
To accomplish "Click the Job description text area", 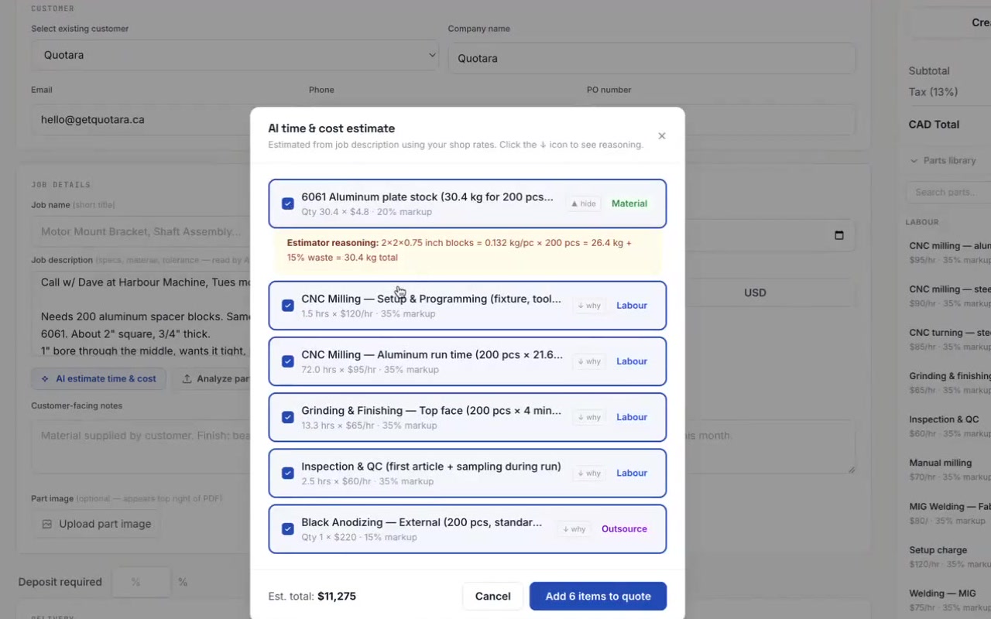I will coord(141,316).
